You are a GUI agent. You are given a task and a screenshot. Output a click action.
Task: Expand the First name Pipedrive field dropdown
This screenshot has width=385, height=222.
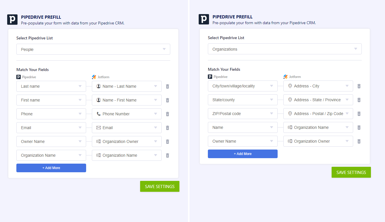(51, 100)
